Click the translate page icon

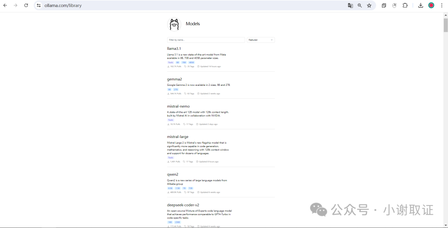pyautogui.click(x=350, y=5)
